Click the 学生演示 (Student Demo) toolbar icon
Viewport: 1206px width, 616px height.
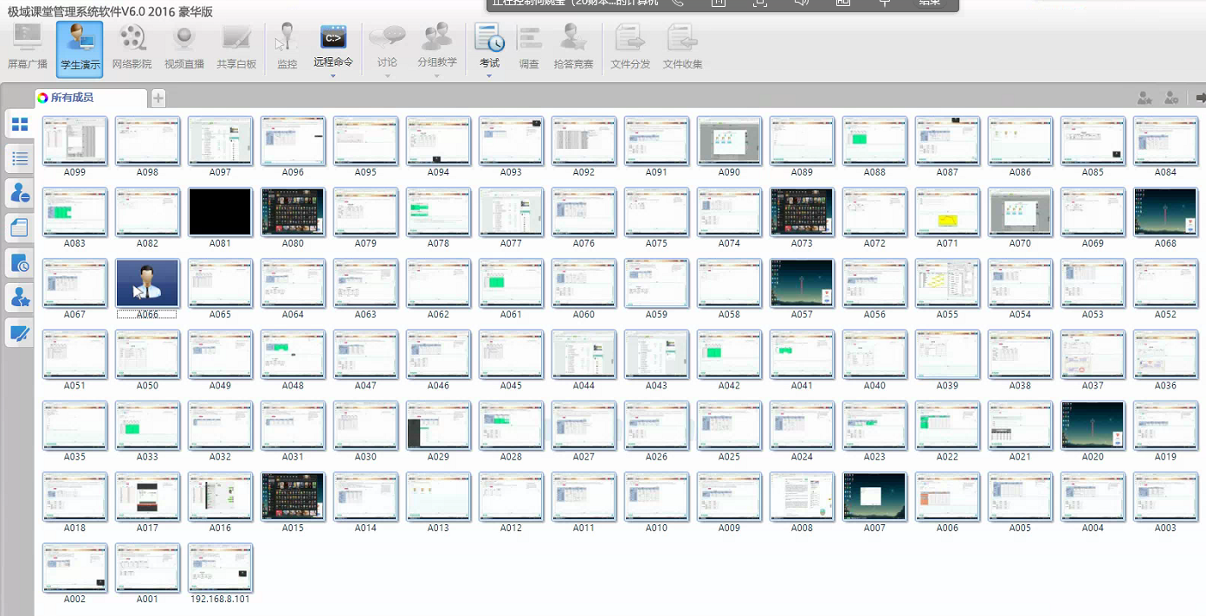[x=80, y=48]
